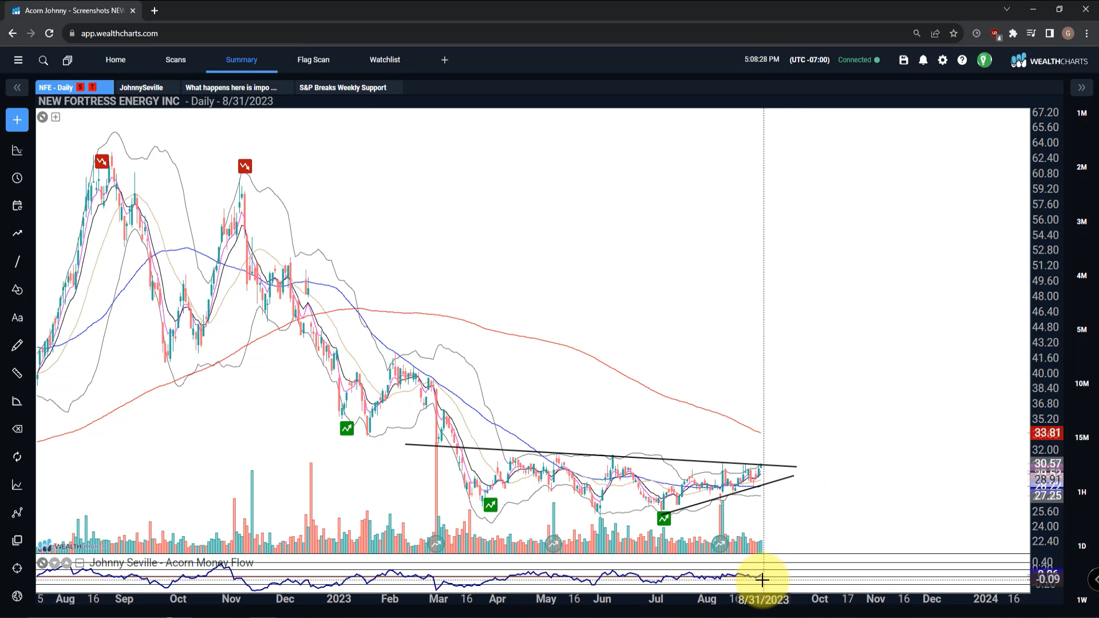Select the angle measurement tool
1099x618 pixels.
click(17, 401)
